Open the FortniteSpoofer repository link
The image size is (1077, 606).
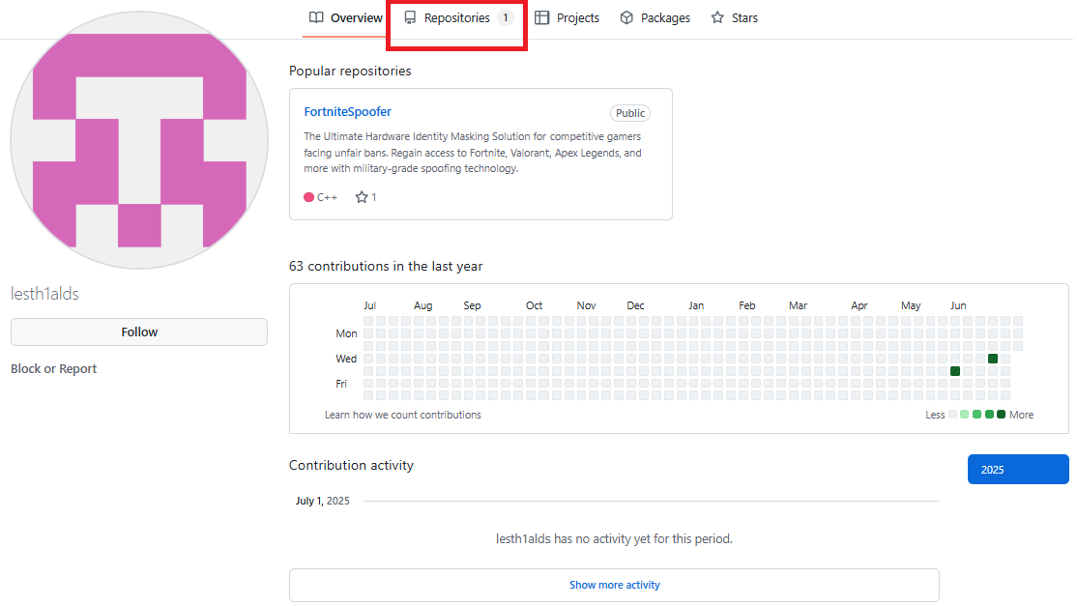pyautogui.click(x=347, y=112)
